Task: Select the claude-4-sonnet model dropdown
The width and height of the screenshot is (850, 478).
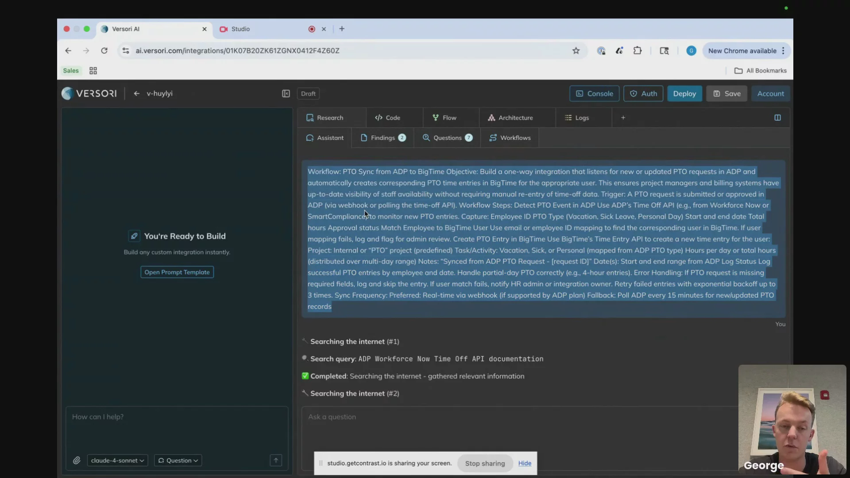Action: (117, 460)
